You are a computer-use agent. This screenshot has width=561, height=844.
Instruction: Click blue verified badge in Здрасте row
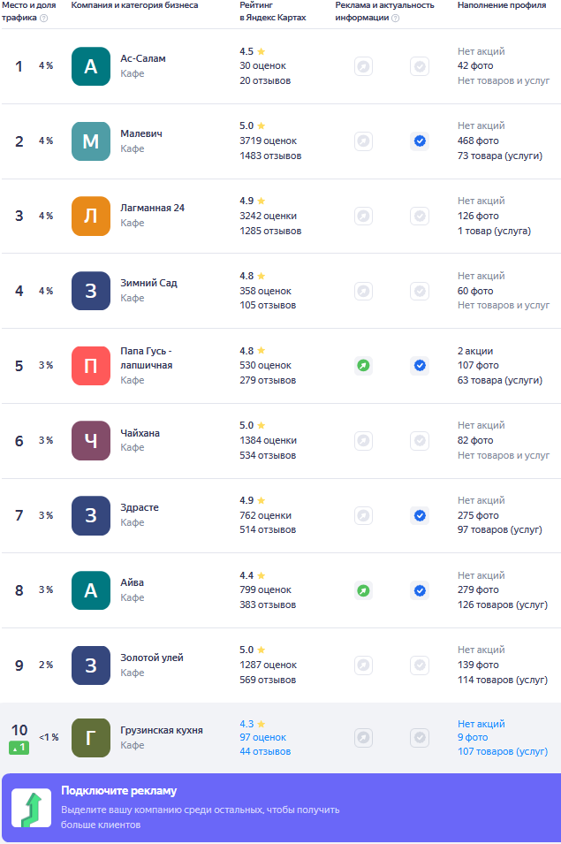[x=420, y=515]
